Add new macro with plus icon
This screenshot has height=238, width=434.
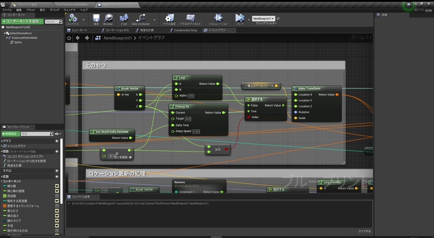tap(57, 171)
